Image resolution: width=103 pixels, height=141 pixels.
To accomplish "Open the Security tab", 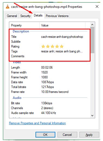I will tap(25, 16).
